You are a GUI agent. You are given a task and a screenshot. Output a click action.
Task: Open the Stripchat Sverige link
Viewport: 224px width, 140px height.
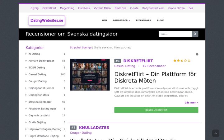(81, 48)
